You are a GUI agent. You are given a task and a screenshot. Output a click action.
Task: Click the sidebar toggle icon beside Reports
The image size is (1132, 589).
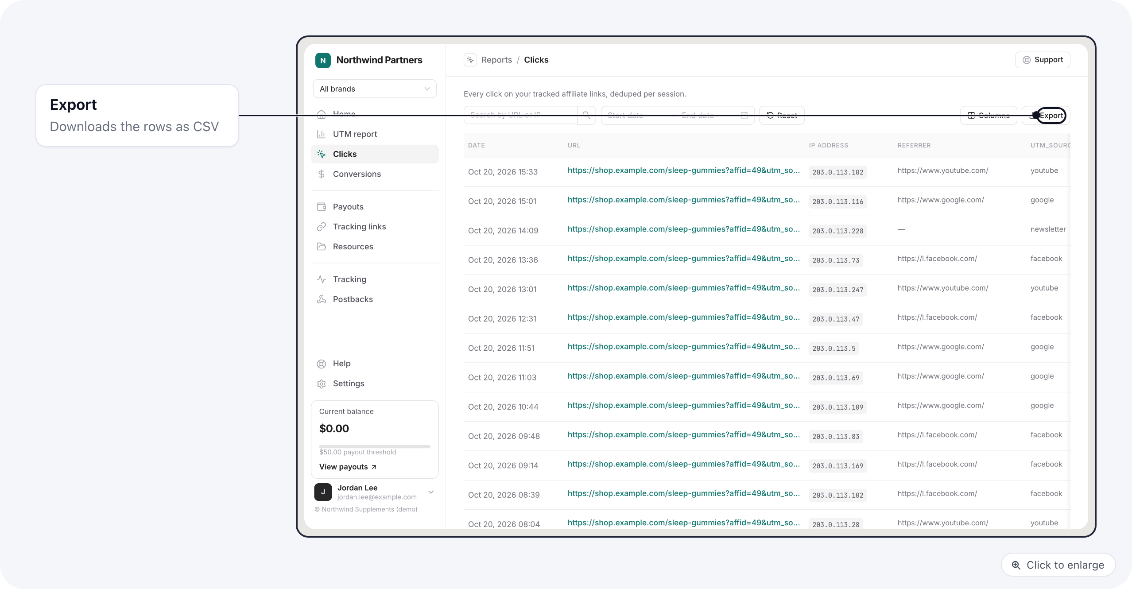click(470, 60)
